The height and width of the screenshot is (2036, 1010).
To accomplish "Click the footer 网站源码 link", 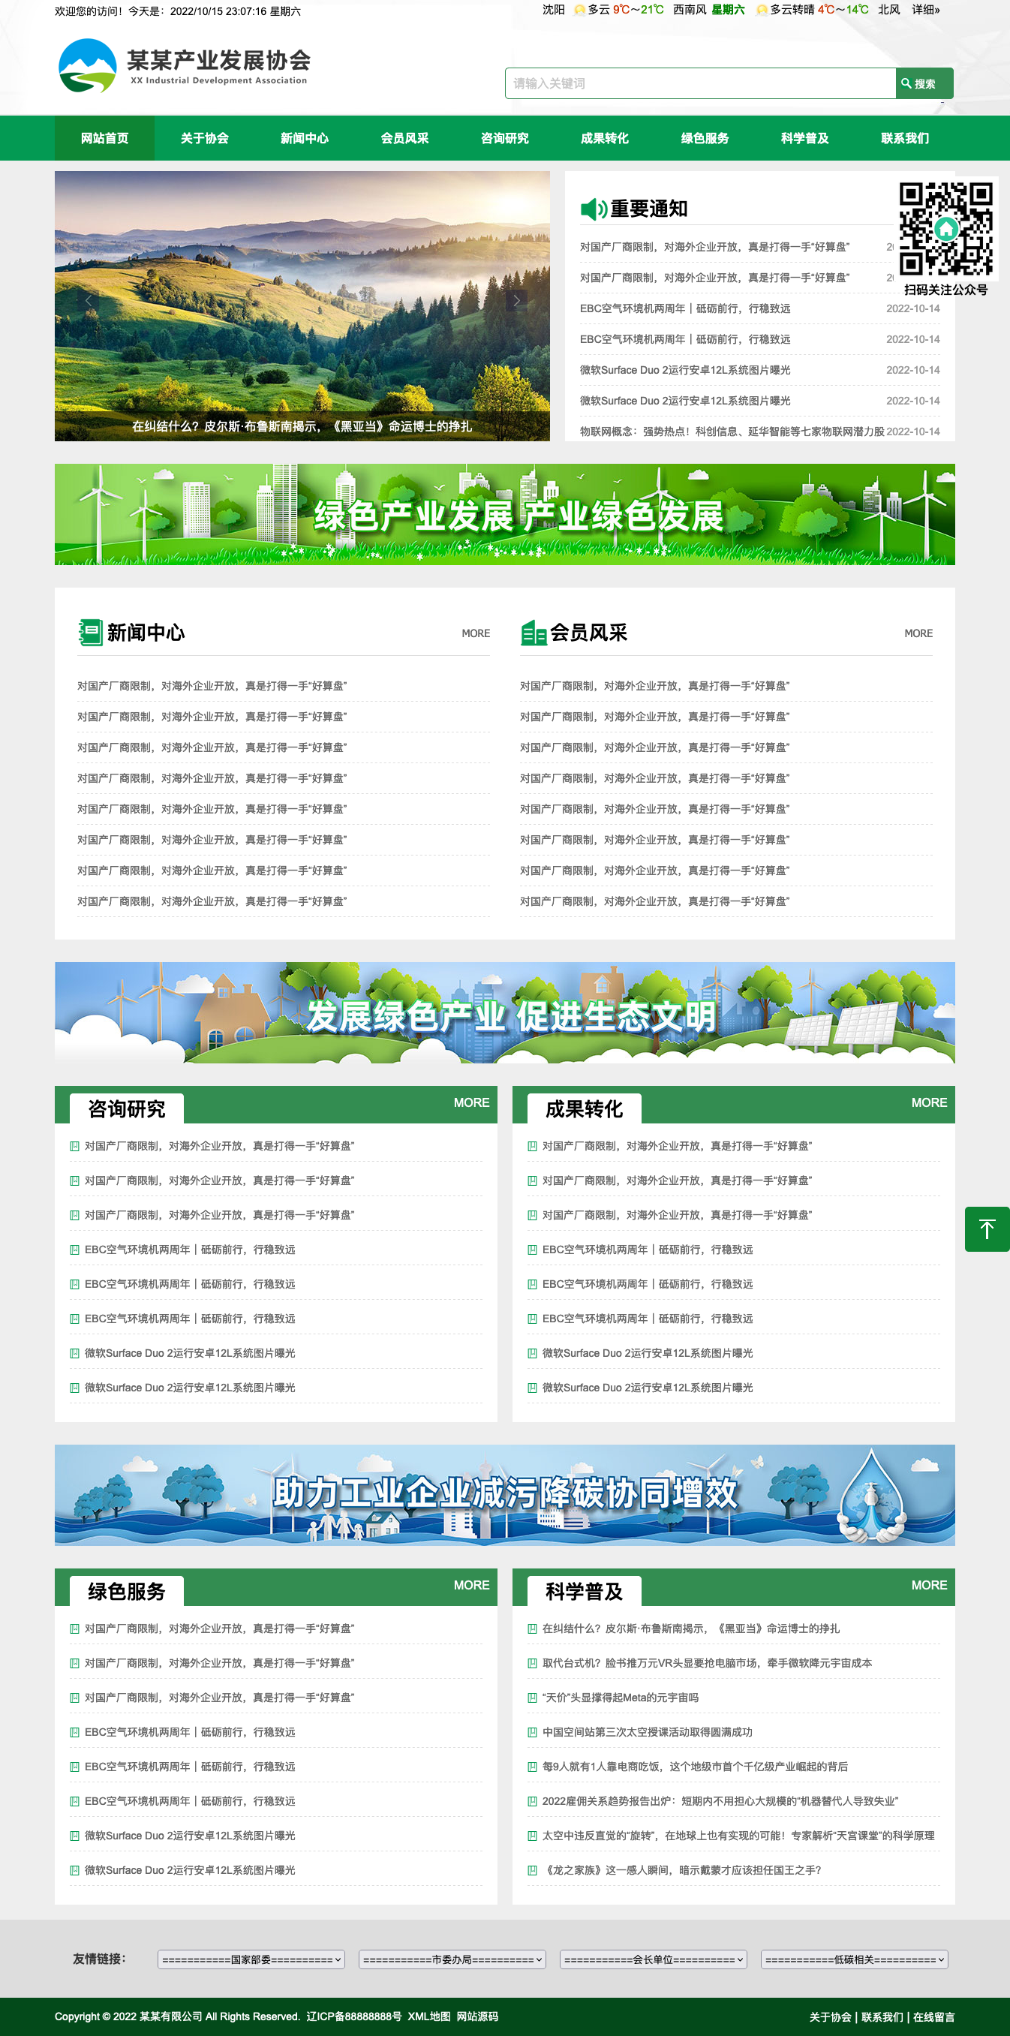I will (477, 2016).
